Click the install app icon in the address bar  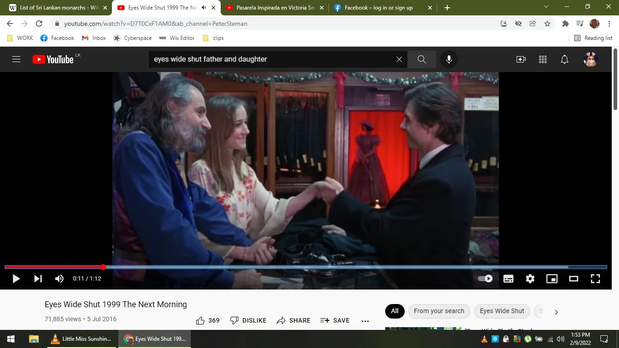(504, 24)
